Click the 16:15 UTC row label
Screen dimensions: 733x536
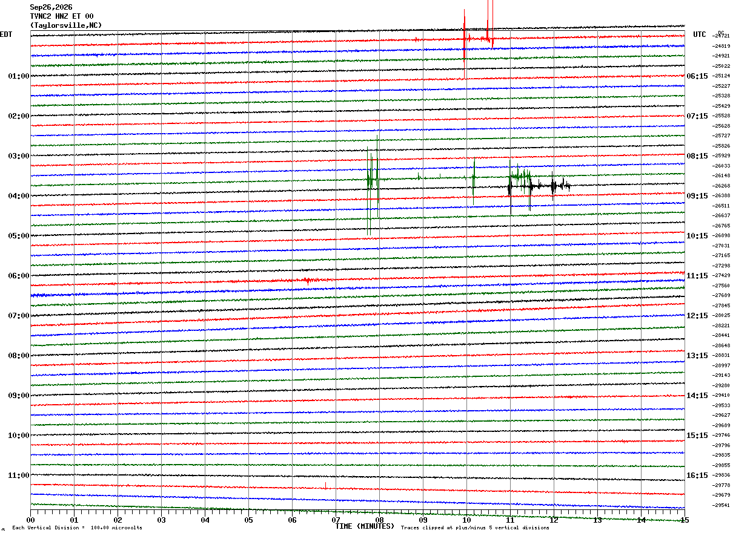(697, 476)
